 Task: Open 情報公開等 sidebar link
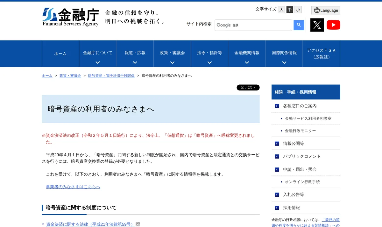pos(294,144)
